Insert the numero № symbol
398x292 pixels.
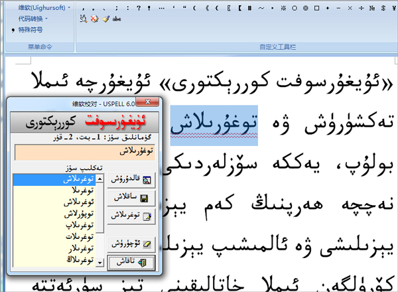coord(372,9)
